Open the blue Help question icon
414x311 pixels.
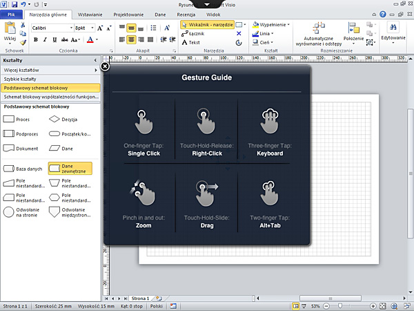click(383, 15)
